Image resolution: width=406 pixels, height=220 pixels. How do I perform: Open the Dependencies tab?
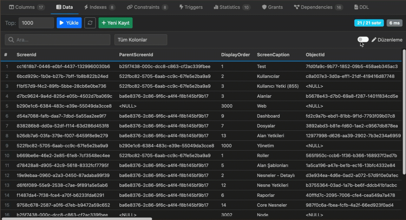tap(318, 7)
